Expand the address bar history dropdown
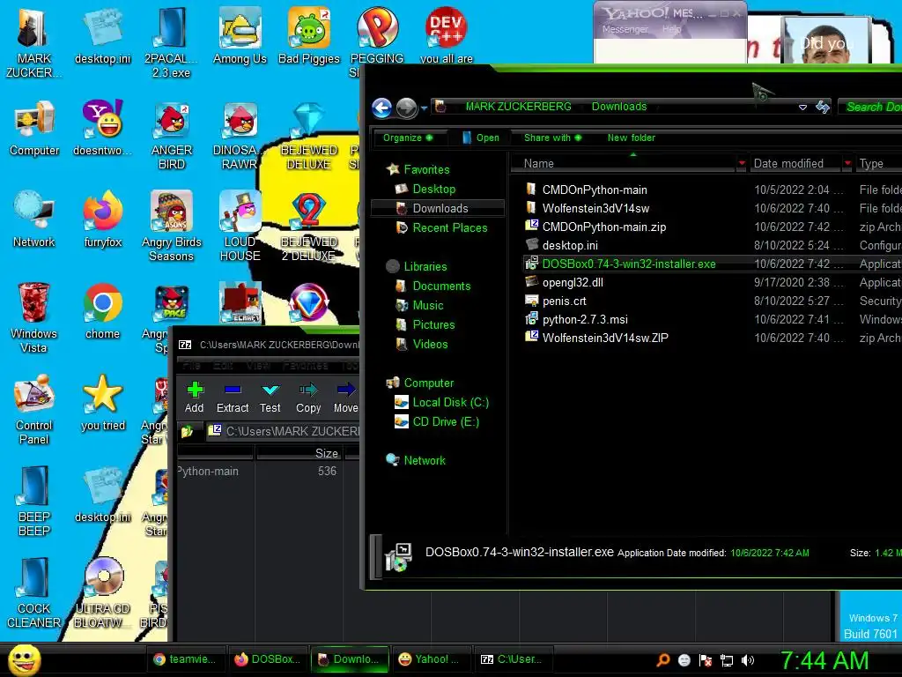Viewport: 902px width, 677px height. (802, 108)
